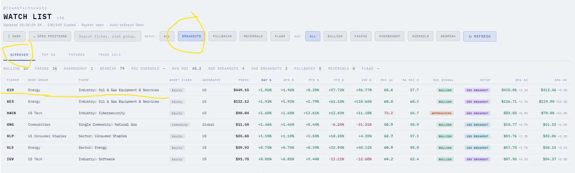
Task: Select the UNG ticker
Action: [10, 125]
